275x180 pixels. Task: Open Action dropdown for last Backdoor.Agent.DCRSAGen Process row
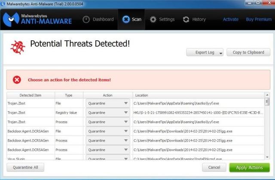[x=108, y=149]
